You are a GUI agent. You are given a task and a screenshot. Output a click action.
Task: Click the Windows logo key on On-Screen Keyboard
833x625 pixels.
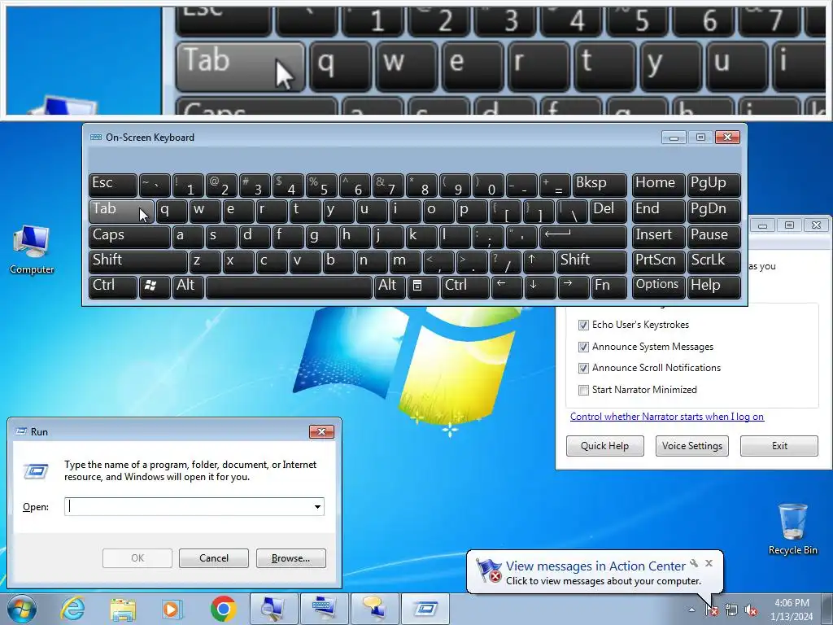[154, 287]
